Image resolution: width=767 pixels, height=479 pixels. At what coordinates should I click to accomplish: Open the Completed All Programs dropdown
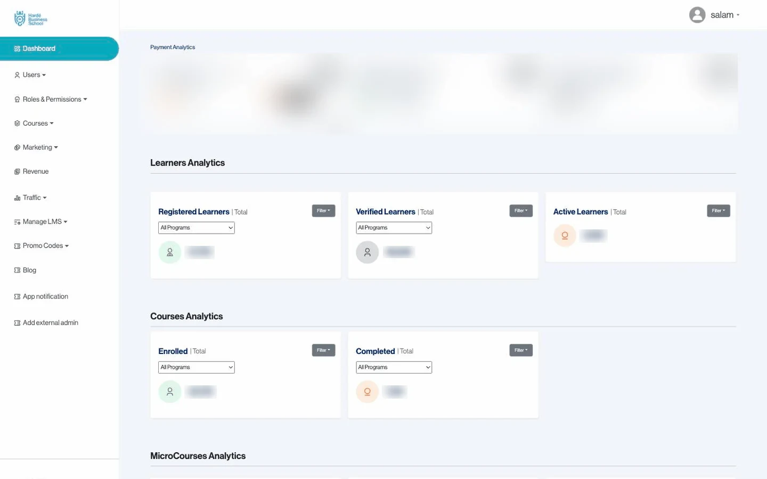pyautogui.click(x=394, y=367)
